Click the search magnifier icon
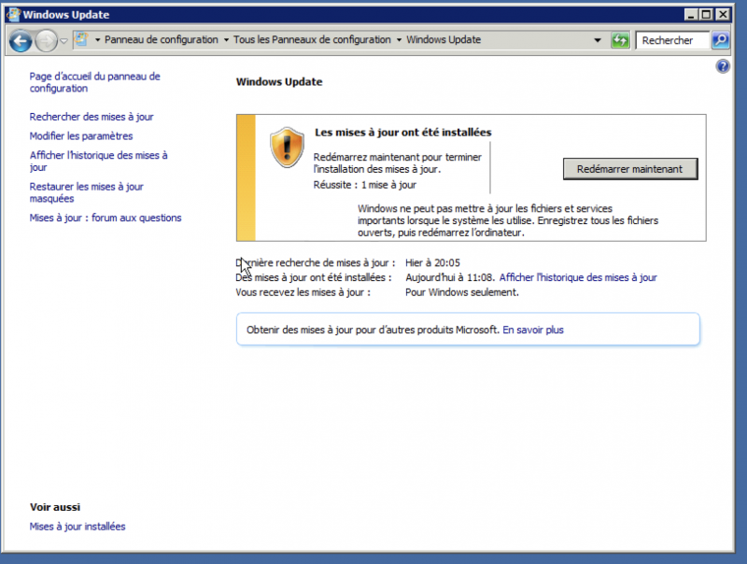747x564 pixels. [720, 40]
